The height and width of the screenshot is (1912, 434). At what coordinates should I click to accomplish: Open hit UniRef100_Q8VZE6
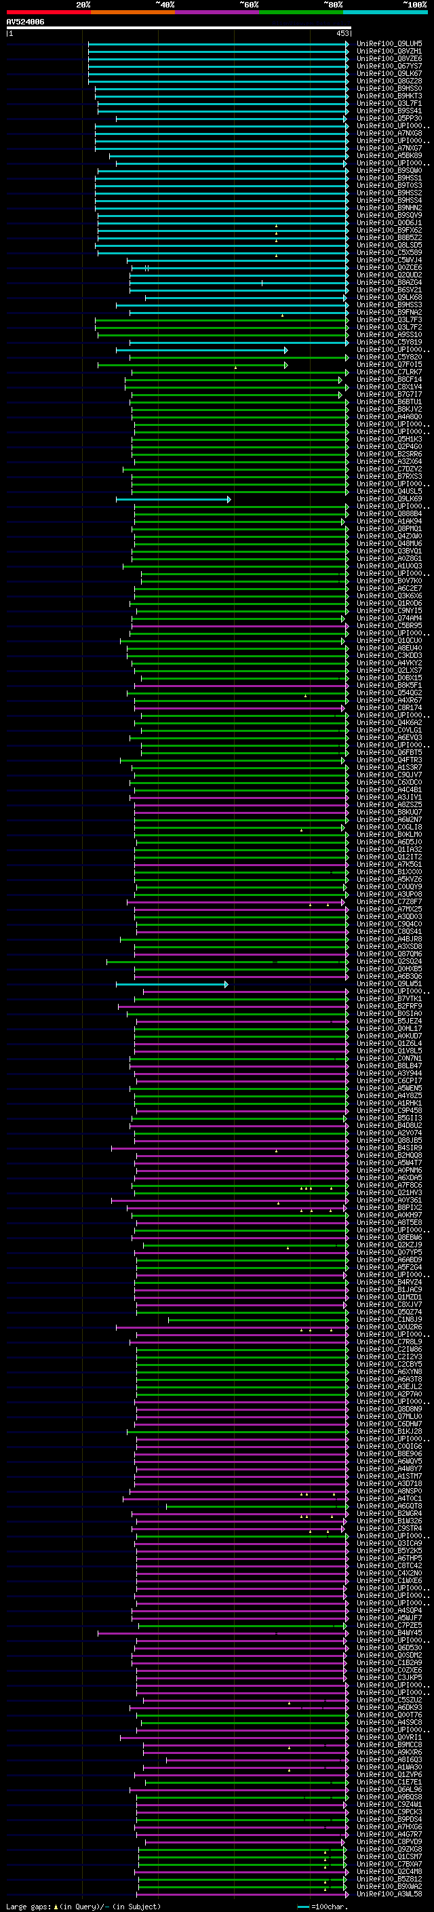(389, 58)
